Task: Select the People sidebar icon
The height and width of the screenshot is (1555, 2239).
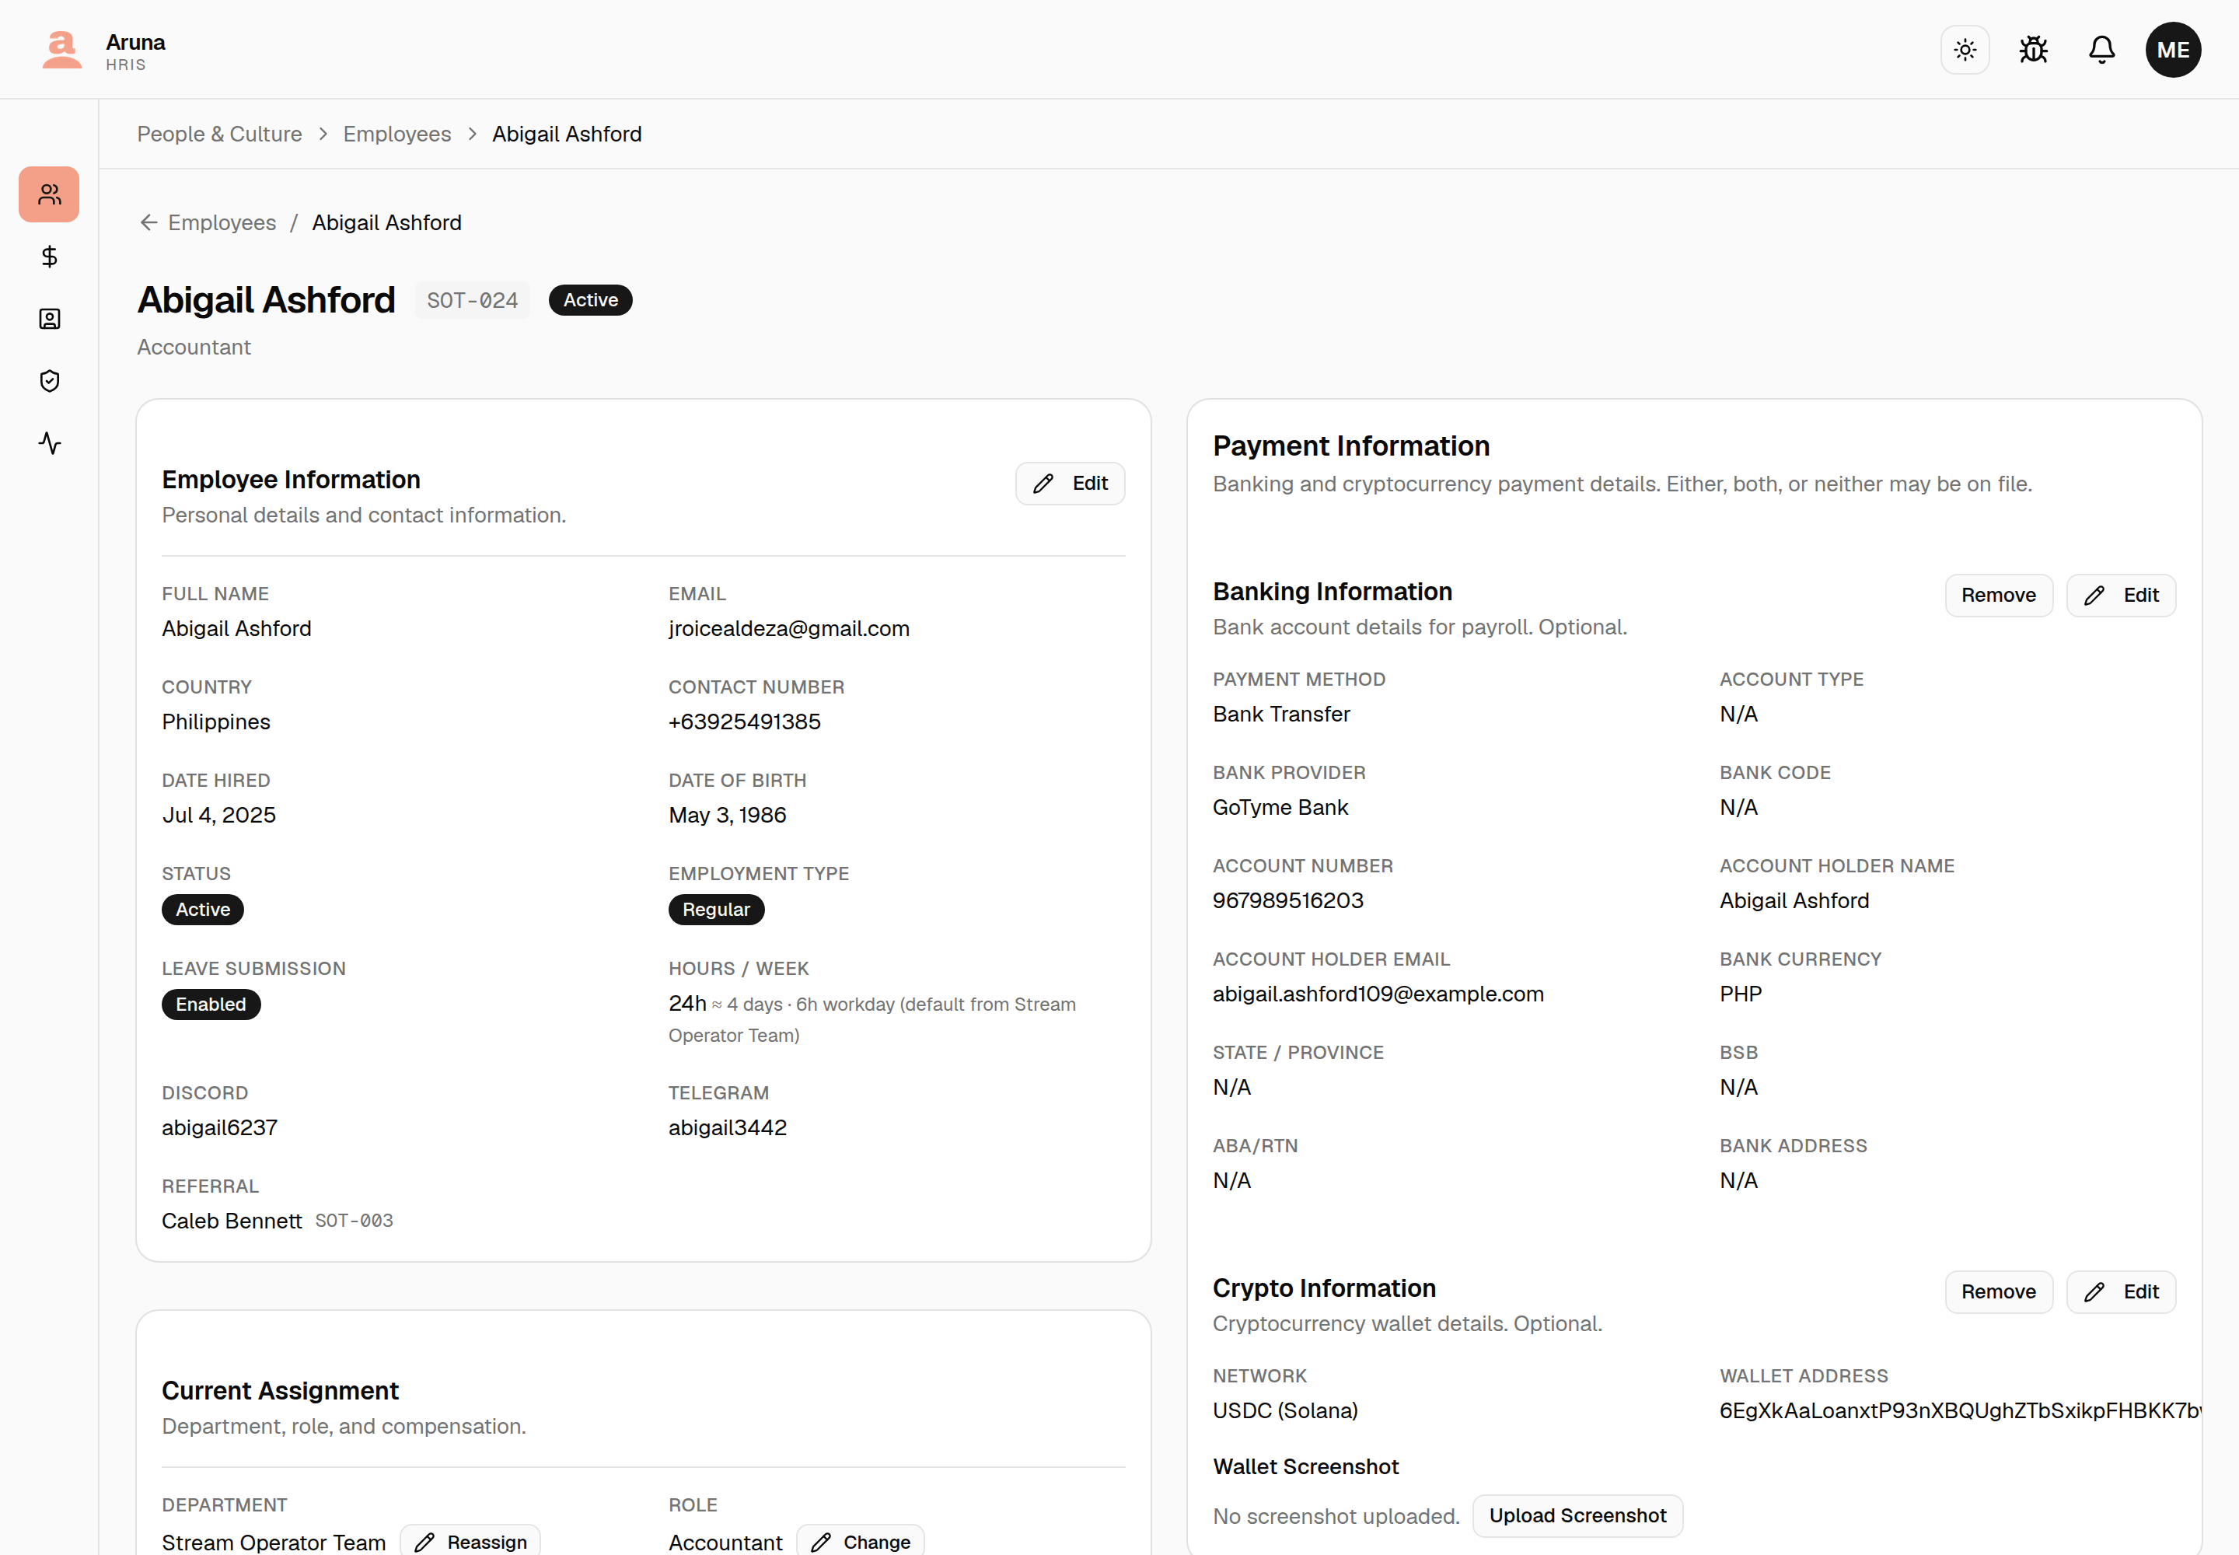Action: pyautogui.click(x=49, y=194)
